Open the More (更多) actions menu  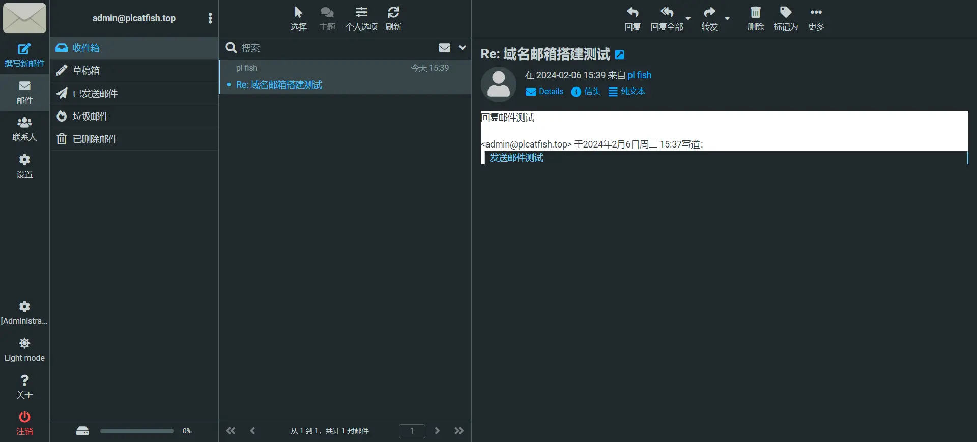pos(816,19)
